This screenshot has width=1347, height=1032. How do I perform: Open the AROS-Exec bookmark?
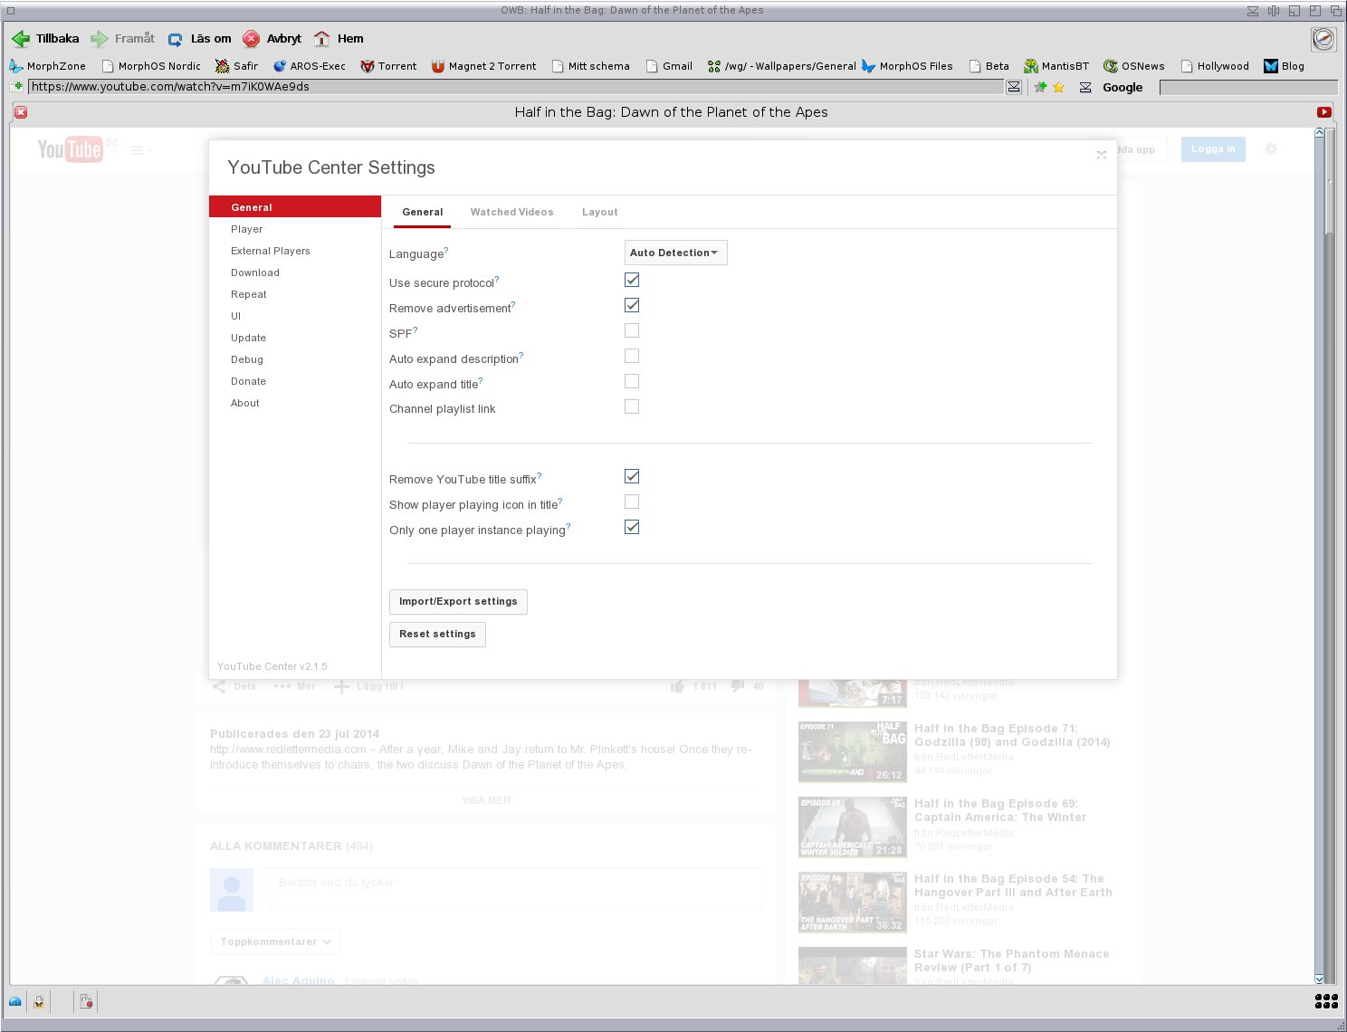point(309,66)
